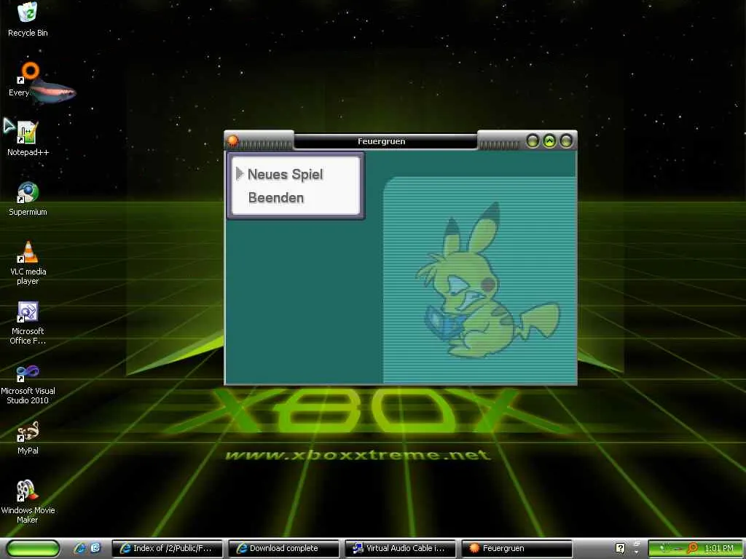
Task: Open VLC media player shortcut
Action: pyautogui.click(x=28, y=263)
